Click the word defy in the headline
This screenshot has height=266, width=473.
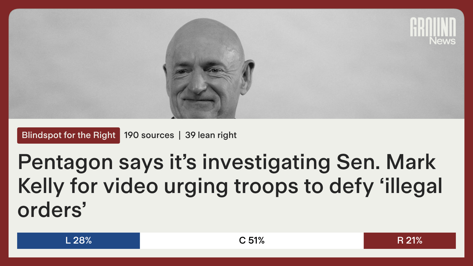(x=351, y=187)
